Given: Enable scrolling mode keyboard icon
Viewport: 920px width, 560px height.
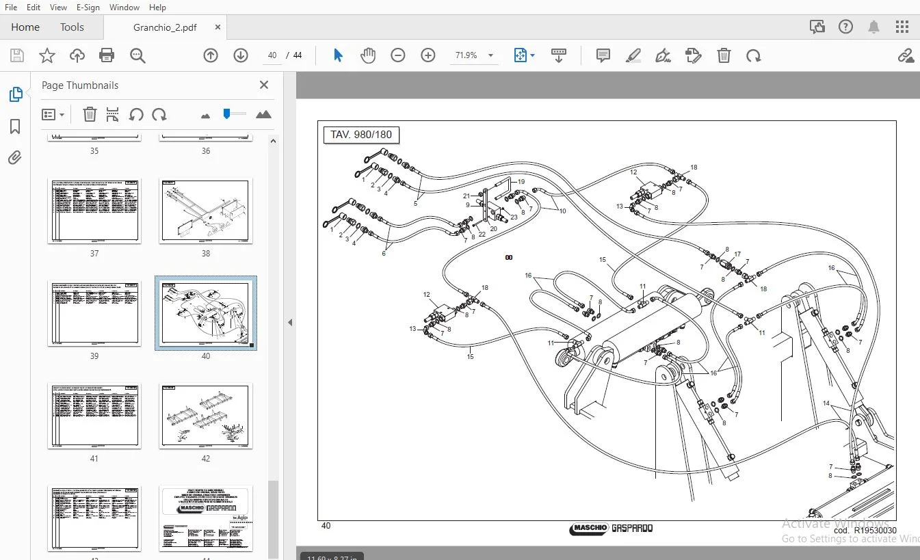Looking at the screenshot, I should (558, 55).
